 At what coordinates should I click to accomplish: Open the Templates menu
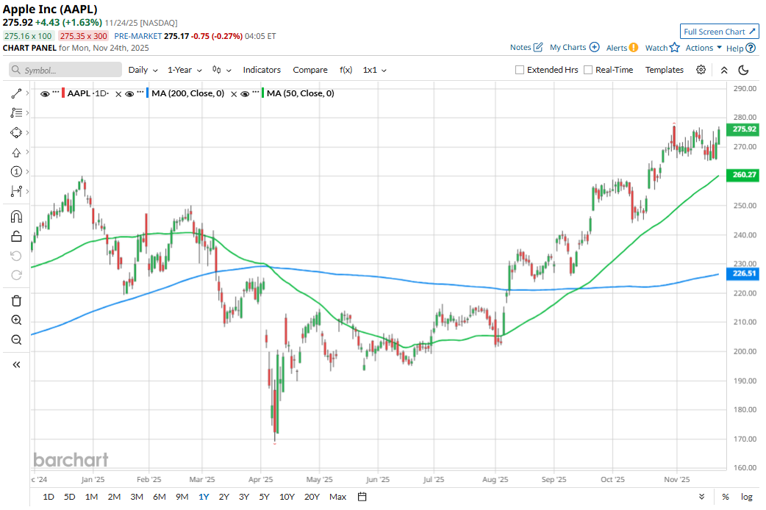[665, 70]
